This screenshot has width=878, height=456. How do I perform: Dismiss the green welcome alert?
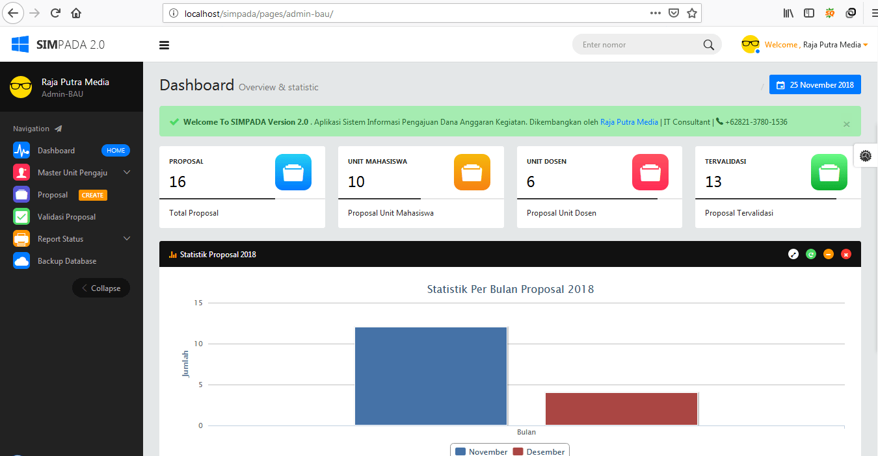[x=846, y=124]
